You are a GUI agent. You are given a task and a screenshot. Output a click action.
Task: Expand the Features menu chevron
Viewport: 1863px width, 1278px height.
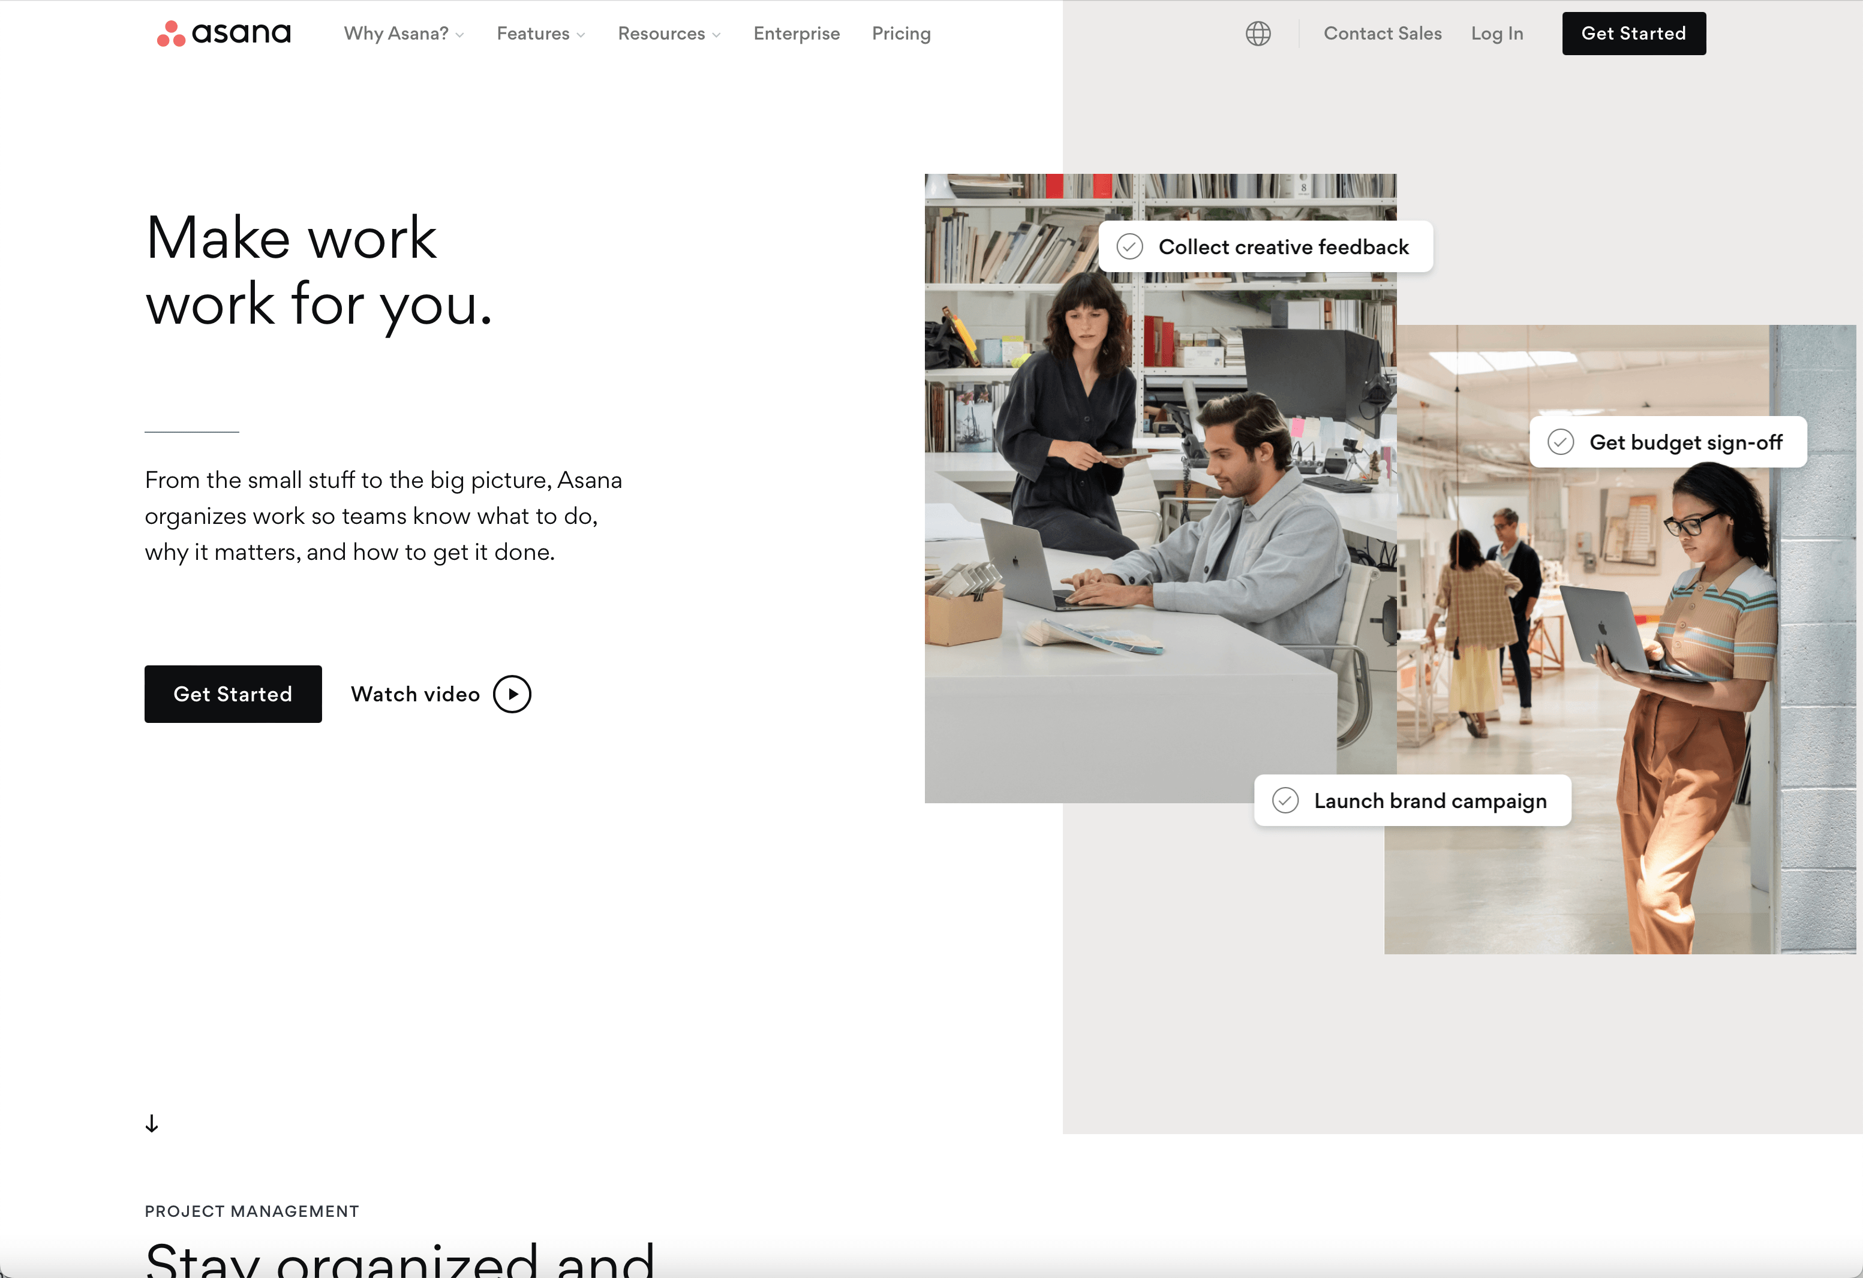click(x=581, y=34)
